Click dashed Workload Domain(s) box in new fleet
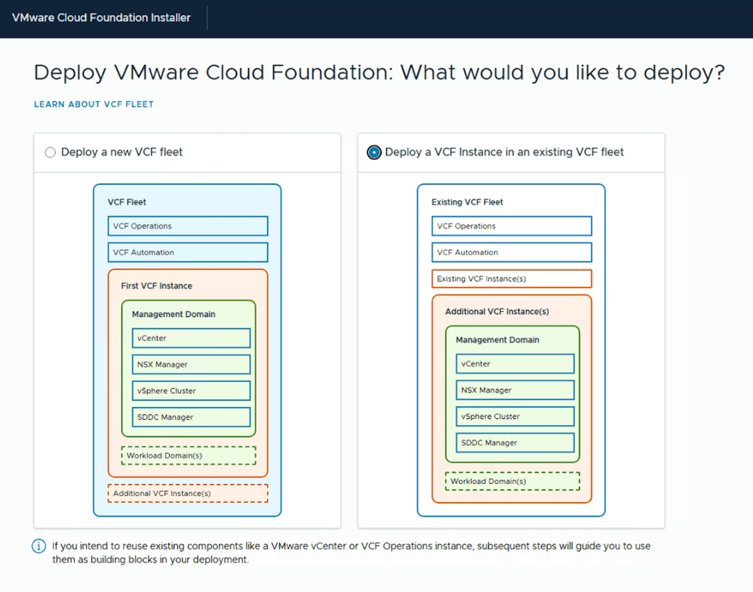 pos(188,456)
